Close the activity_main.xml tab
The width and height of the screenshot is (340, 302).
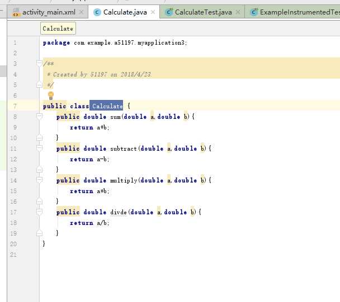click(x=82, y=12)
